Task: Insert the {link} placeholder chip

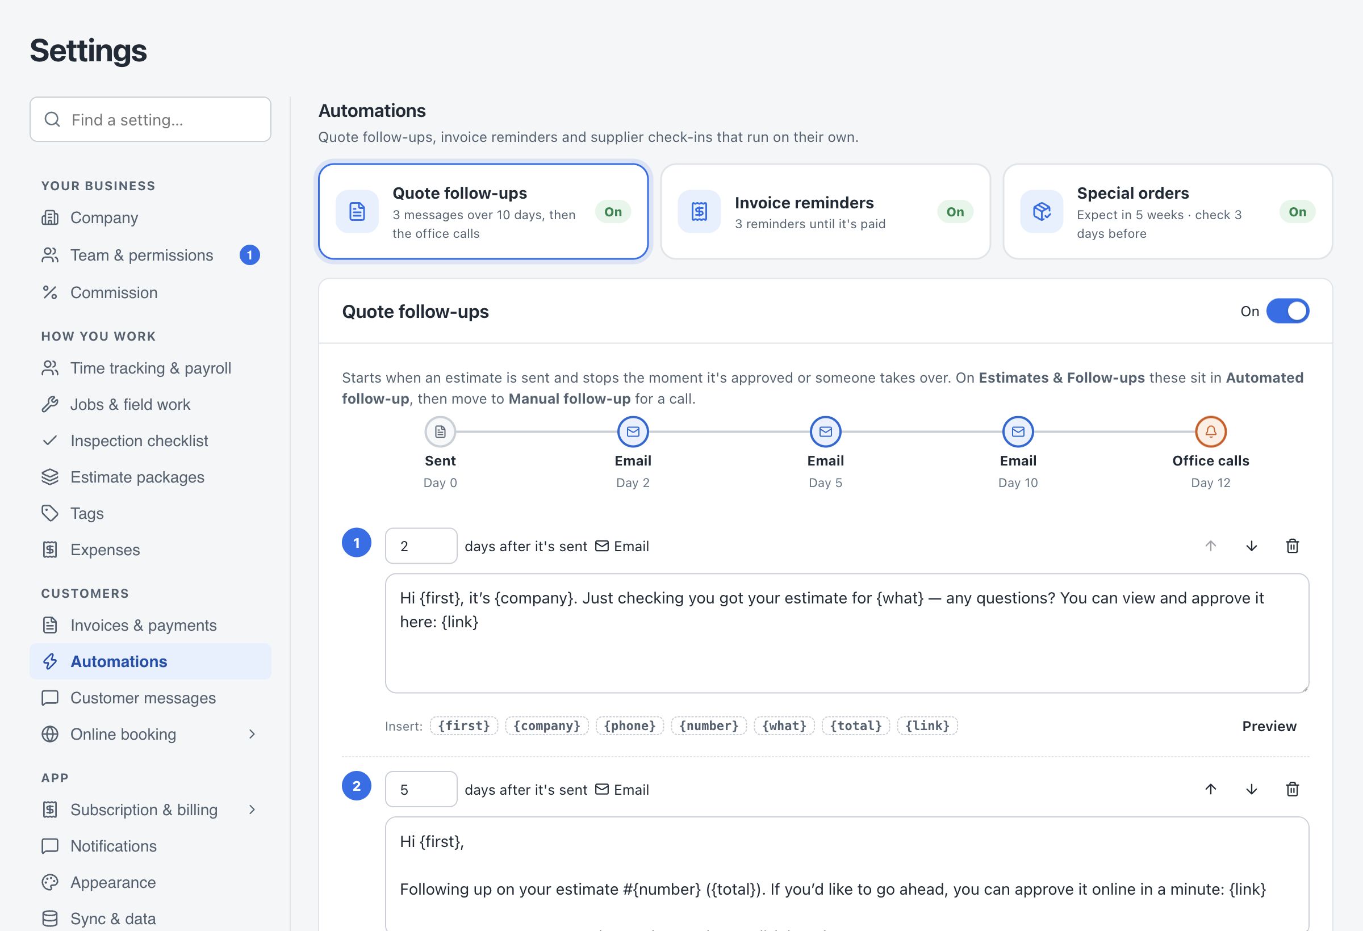Action: point(927,726)
